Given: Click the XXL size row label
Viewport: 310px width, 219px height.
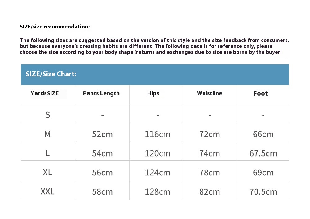Looking at the screenshot, I should pos(47,191).
